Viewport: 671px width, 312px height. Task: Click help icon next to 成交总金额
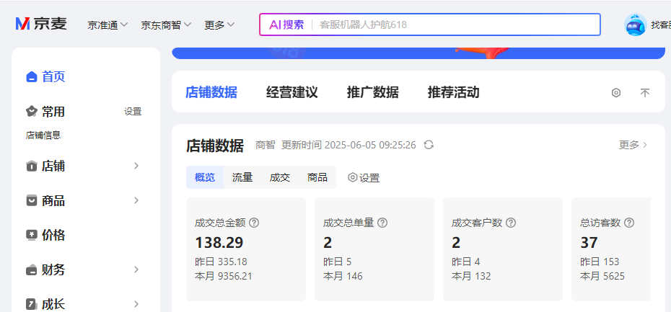254,223
